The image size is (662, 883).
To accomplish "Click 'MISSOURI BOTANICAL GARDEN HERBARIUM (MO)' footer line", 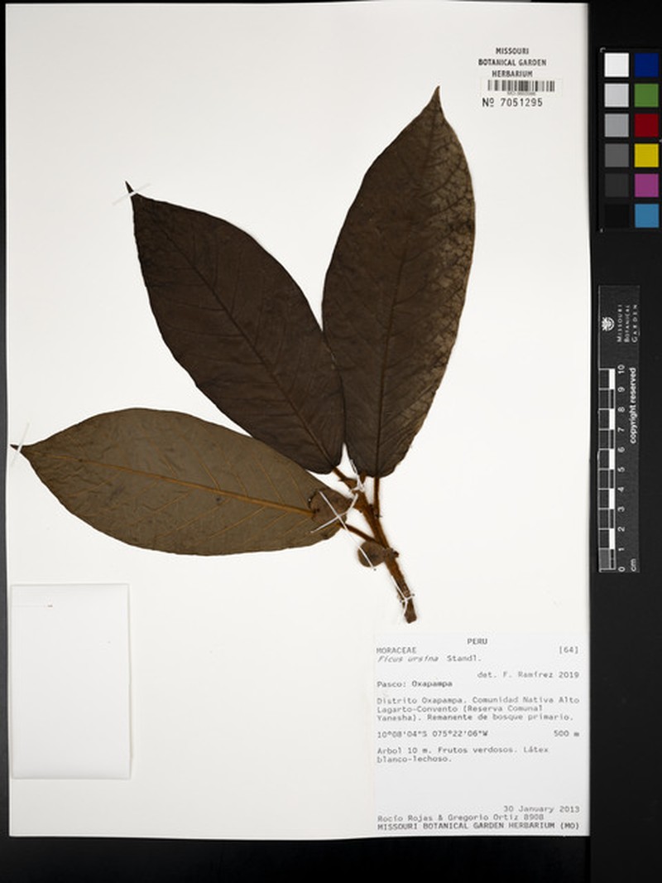I will 478,826.
